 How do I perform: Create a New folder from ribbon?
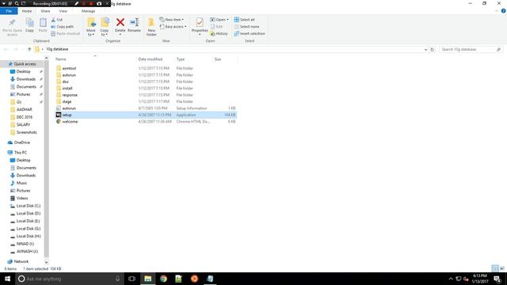[151, 26]
